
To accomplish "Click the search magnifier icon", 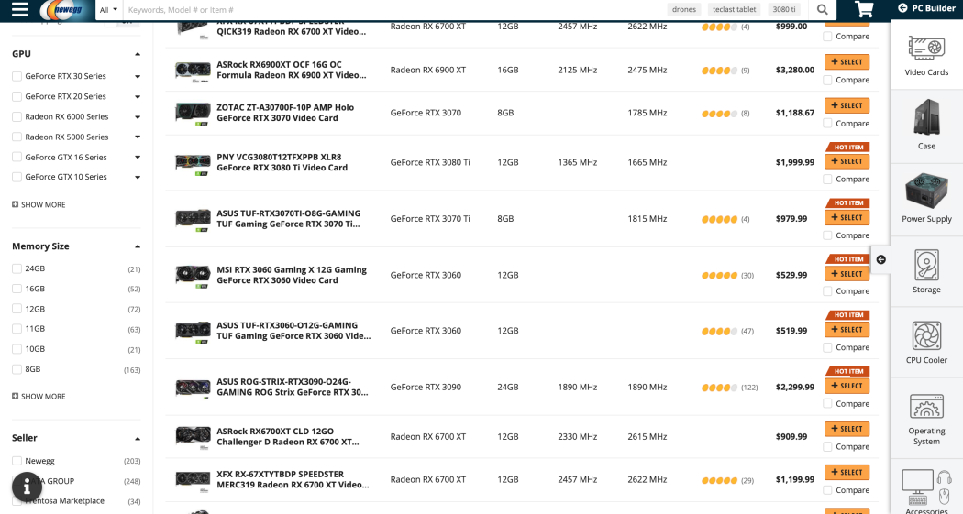I will pos(823,9).
